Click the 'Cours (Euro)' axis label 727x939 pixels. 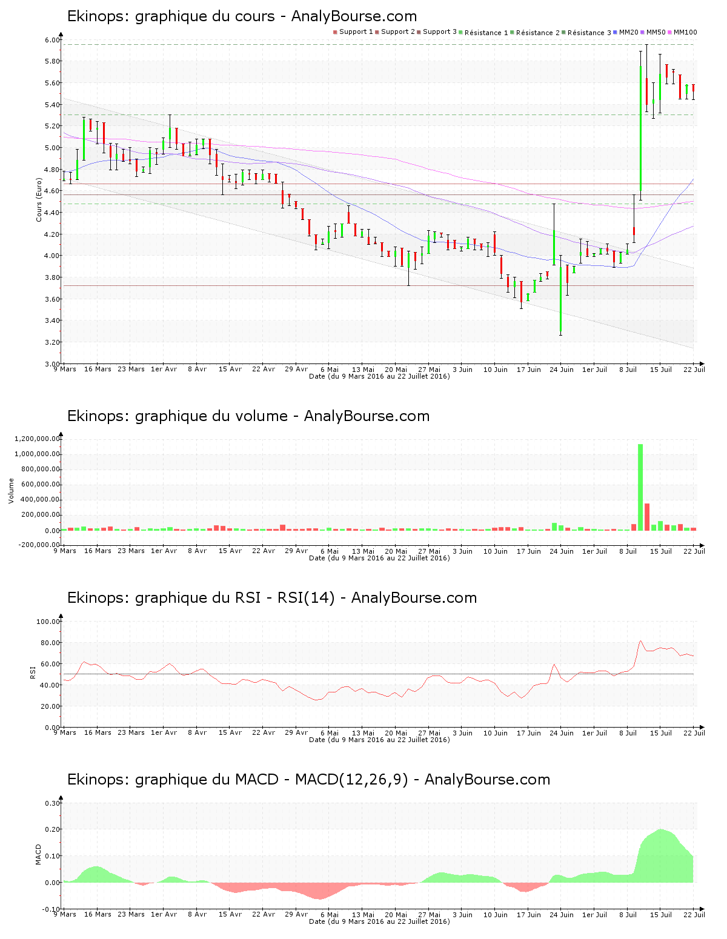(x=39, y=200)
